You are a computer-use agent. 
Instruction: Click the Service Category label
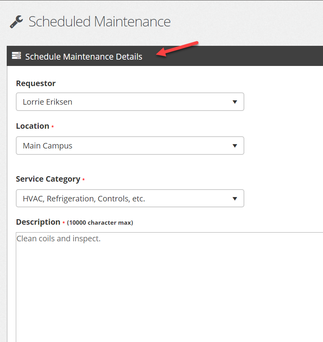click(48, 179)
